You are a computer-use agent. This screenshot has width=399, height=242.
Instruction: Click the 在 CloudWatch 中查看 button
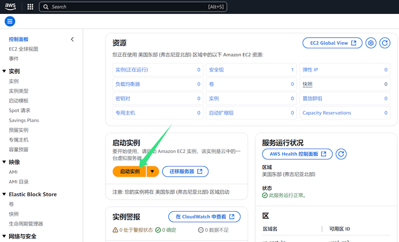coord(204,217)
